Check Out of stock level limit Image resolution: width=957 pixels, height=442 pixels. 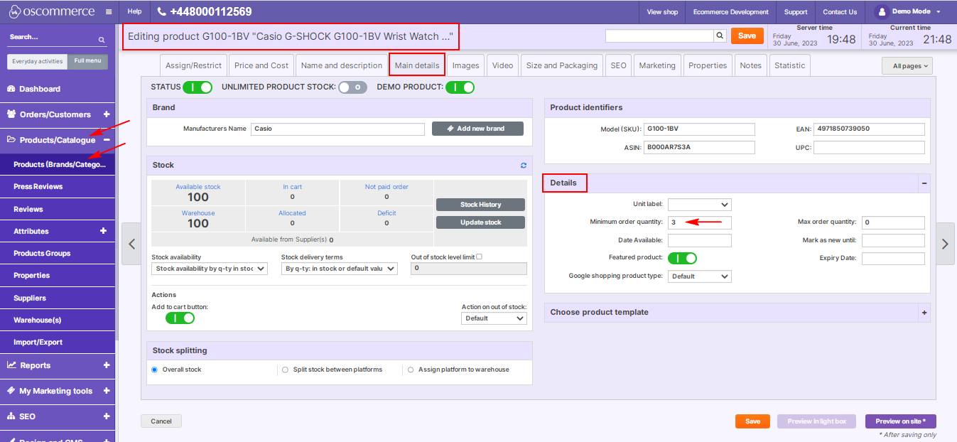click(x=479, y=257)
